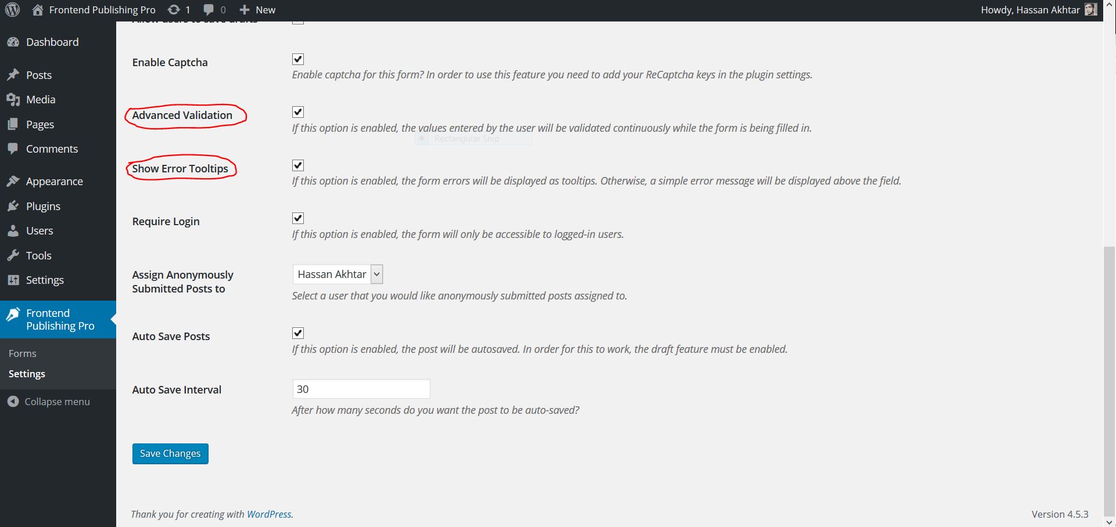The image size is (1116, 527).
Task: Click inside the Auto Save Interval field
Action: click(x=361, y=388)
